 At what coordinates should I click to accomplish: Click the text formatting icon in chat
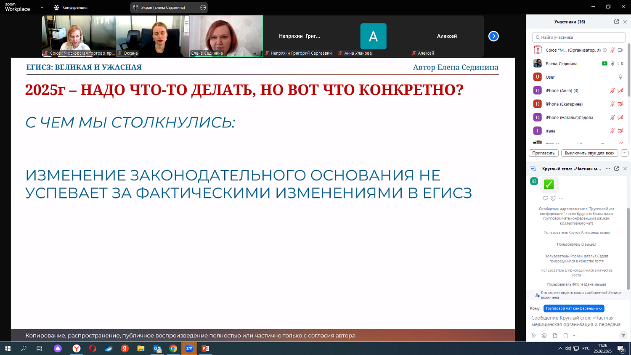coord(533,335)
